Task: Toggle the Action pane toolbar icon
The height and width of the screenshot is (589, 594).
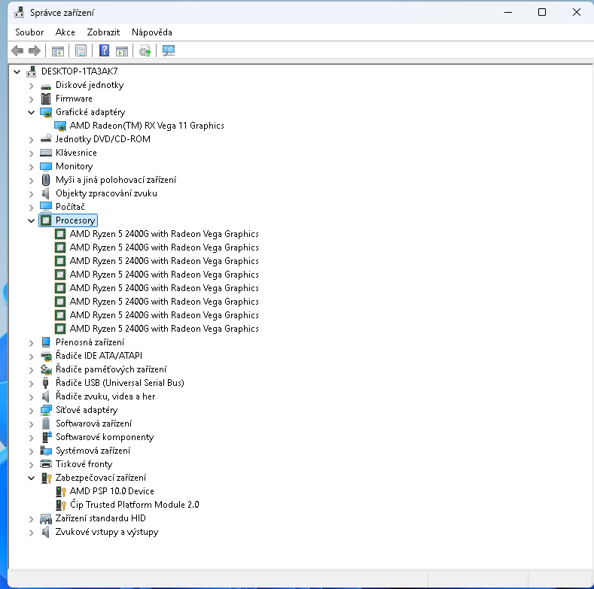Action: click(122, 50)
